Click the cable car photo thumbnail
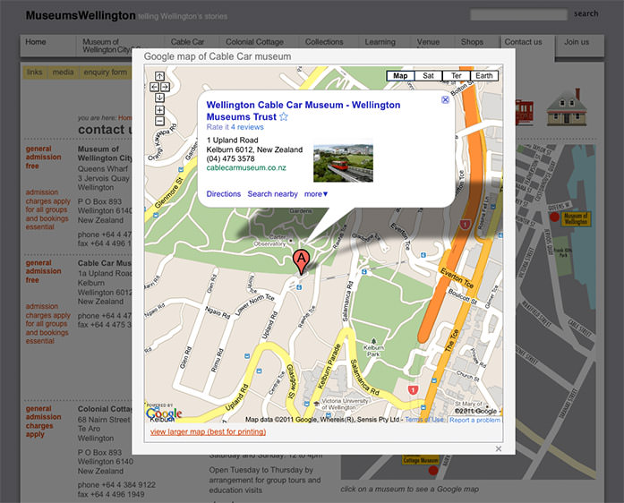Screen dimensions: 624x503 tap(343, 163)
